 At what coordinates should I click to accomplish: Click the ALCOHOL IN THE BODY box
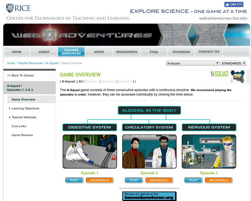coord(149,110)
